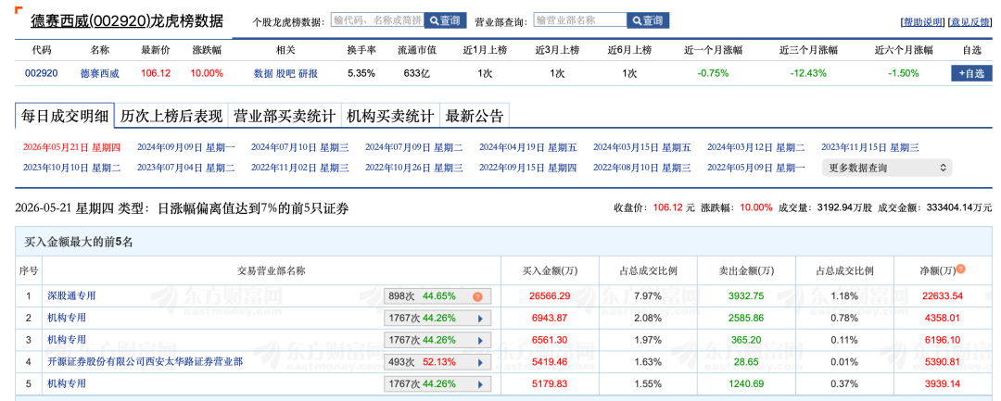
Task: Open 开源证券西安太华路证券营业部 link
Action: click(145, 361)
